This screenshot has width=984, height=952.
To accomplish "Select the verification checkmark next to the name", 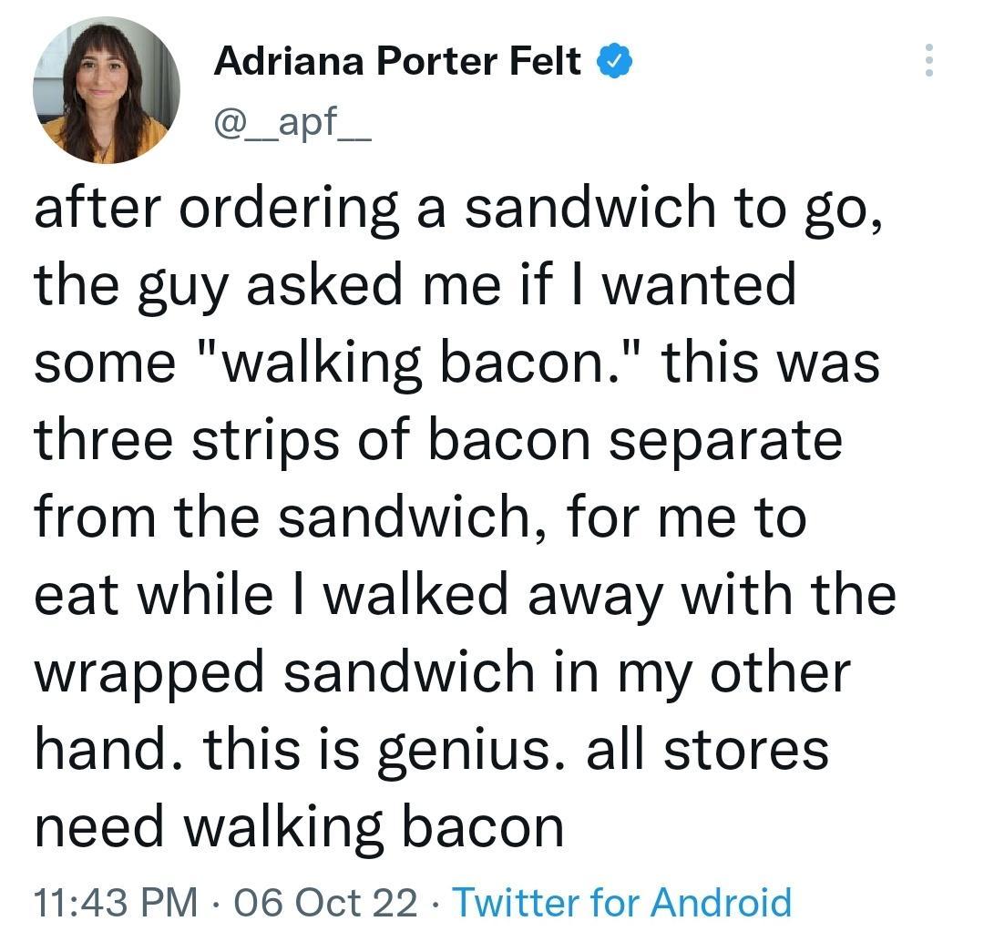I will (x=617, y=61).
